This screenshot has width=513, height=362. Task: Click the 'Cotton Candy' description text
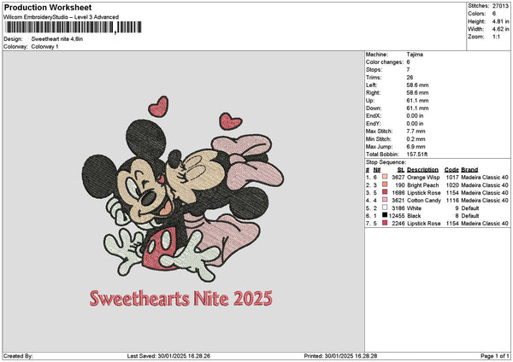point(424,201)
